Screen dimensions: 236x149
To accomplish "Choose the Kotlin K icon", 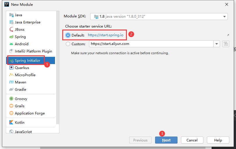I will pyautogui.click(x=11, y=122).
